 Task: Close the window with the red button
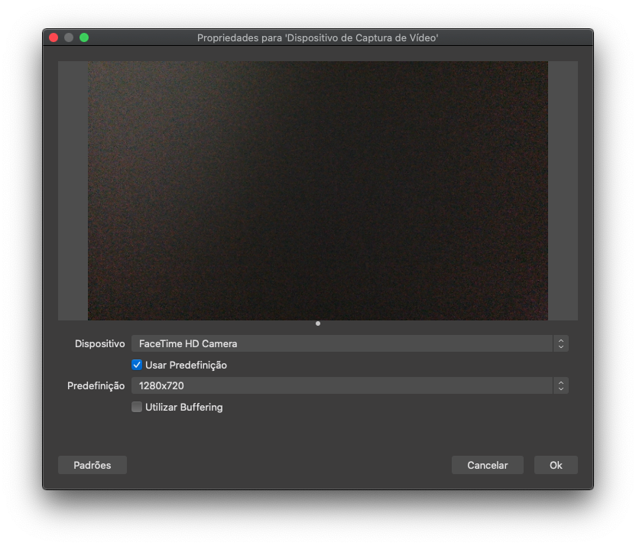point(54,37)
